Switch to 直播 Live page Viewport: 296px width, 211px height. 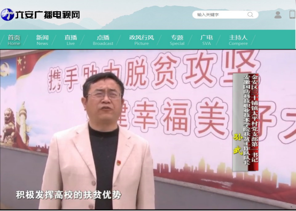coord(71,40)
